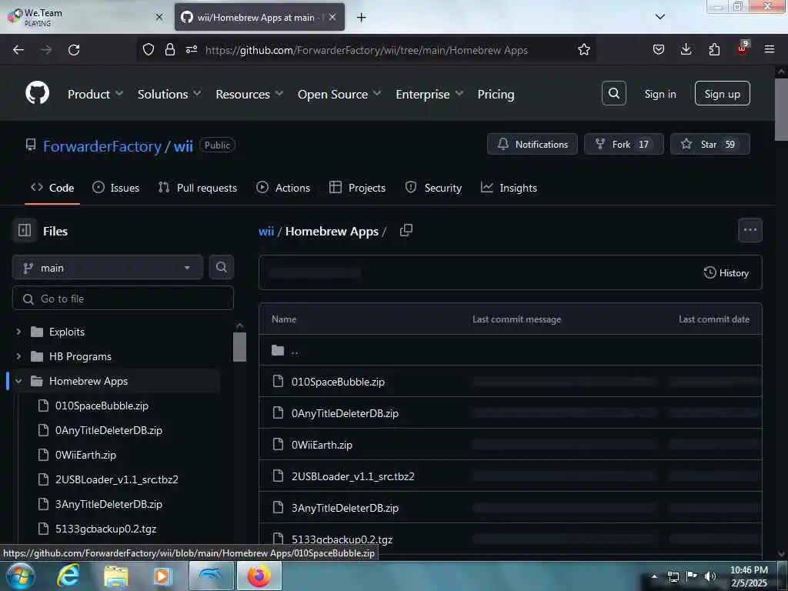Select 3AnyTitleDeleterDB.zip in sidebar tree

(109, 504)
